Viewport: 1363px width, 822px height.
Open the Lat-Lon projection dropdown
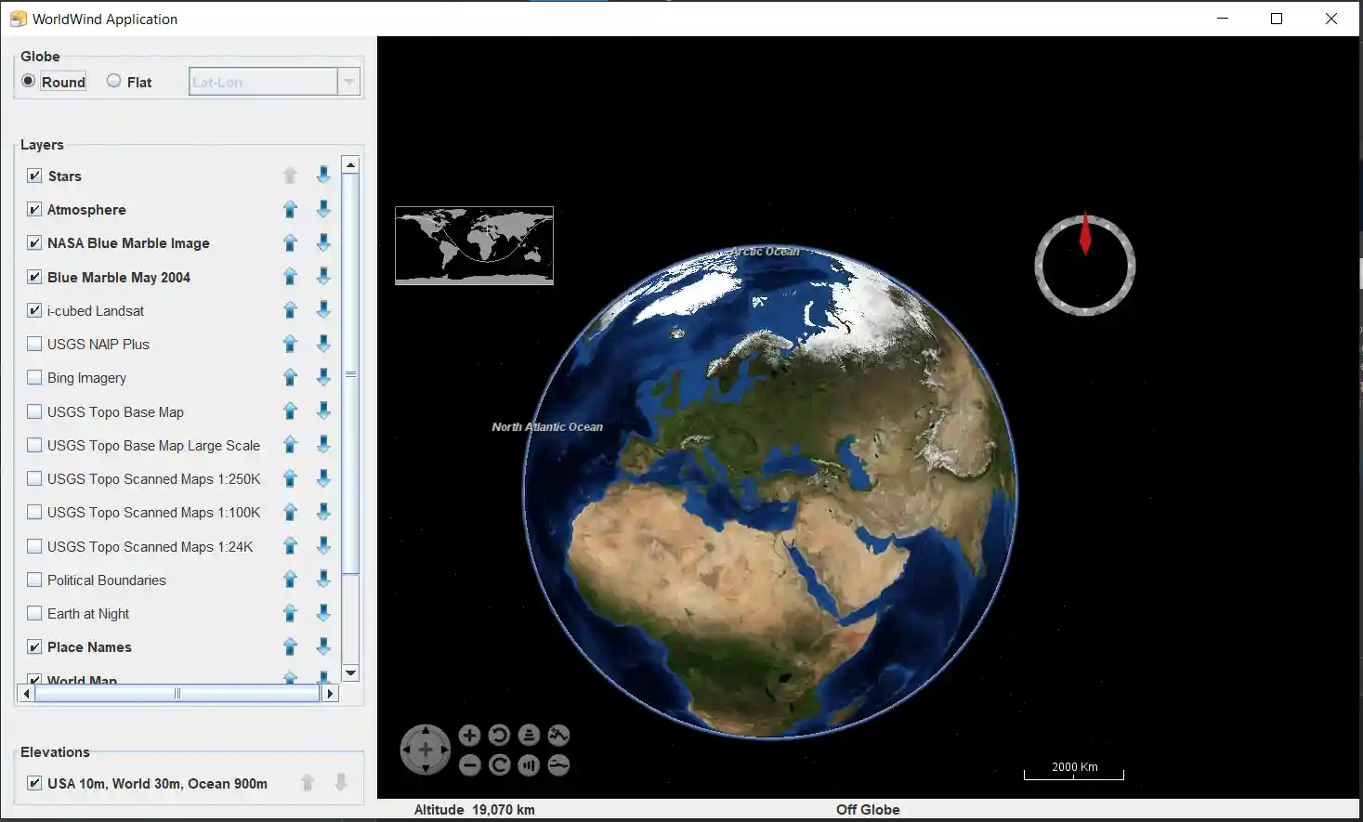click(x=348, y=82)
